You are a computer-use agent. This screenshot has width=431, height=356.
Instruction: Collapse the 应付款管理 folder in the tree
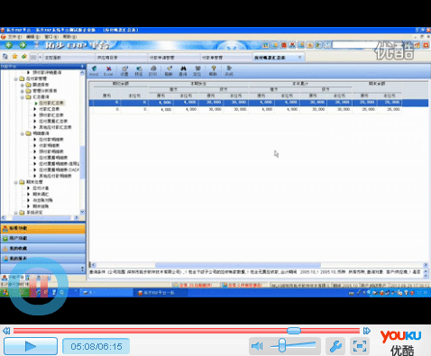16,78
